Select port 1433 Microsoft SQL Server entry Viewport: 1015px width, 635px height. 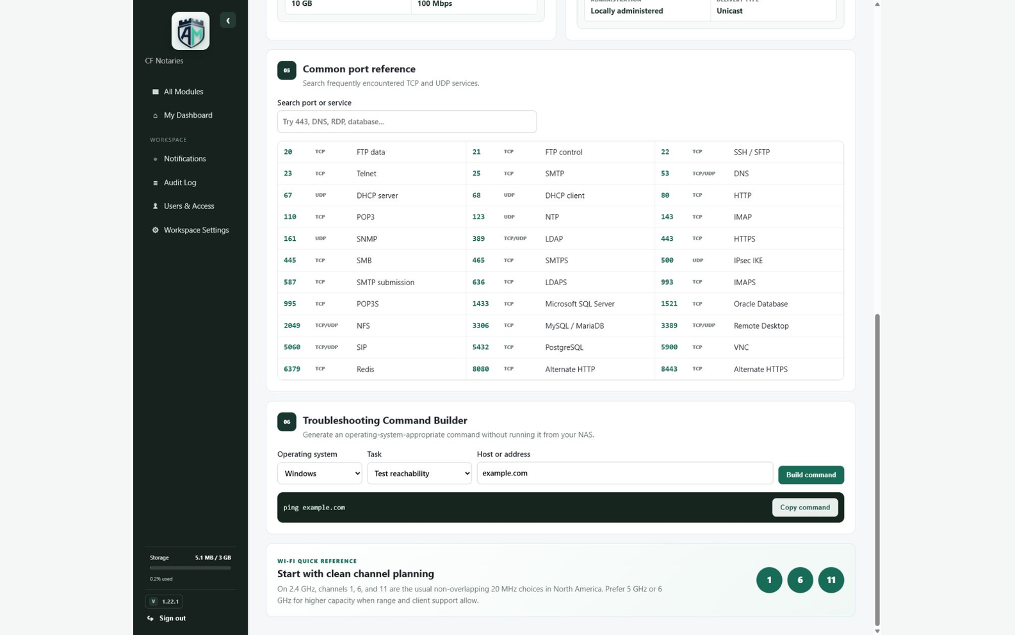(560, 304)
